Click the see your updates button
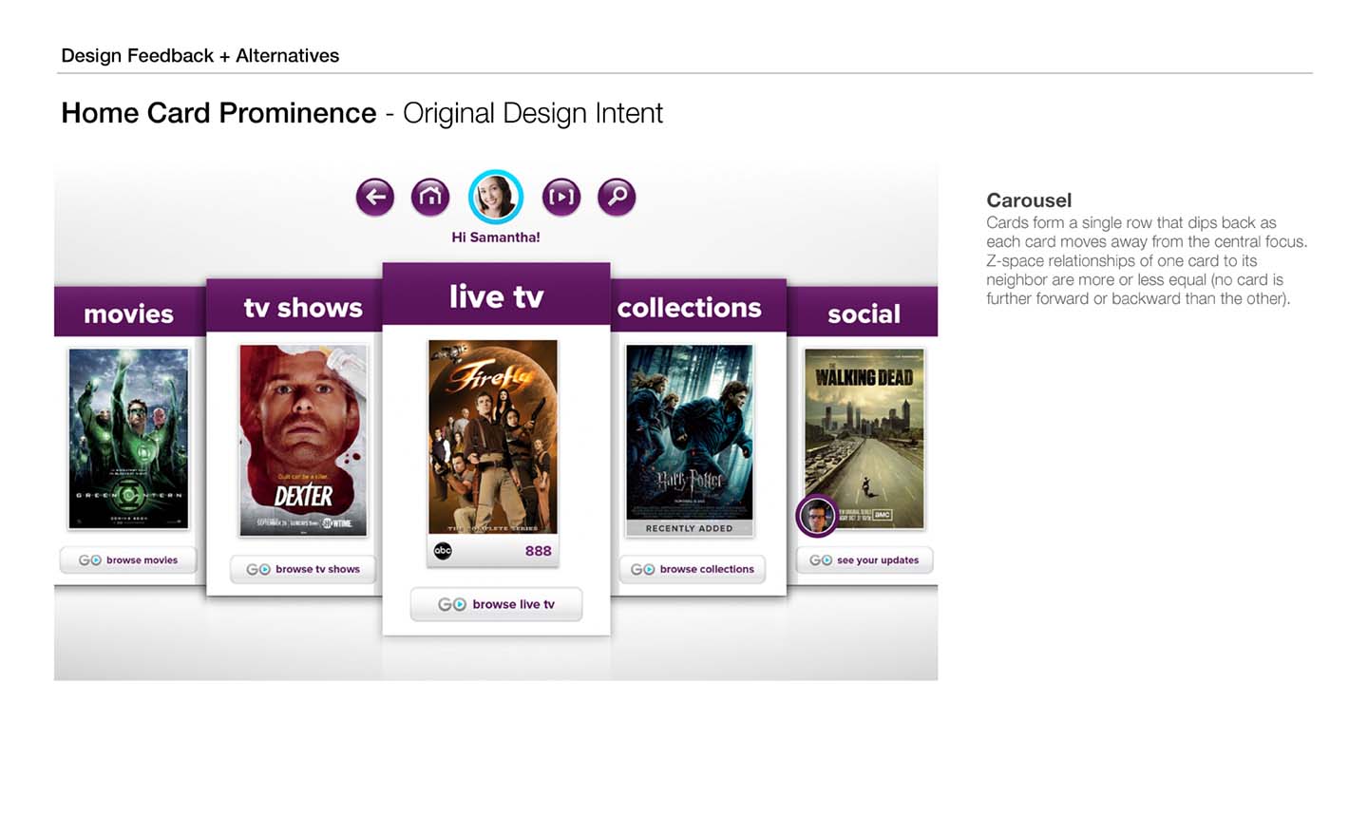This screenshot has width=1368, height=816. tap(864, 560)
